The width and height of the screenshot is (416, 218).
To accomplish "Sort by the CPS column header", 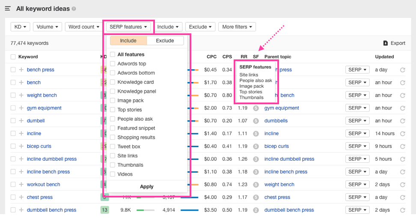I will [227, 57].
